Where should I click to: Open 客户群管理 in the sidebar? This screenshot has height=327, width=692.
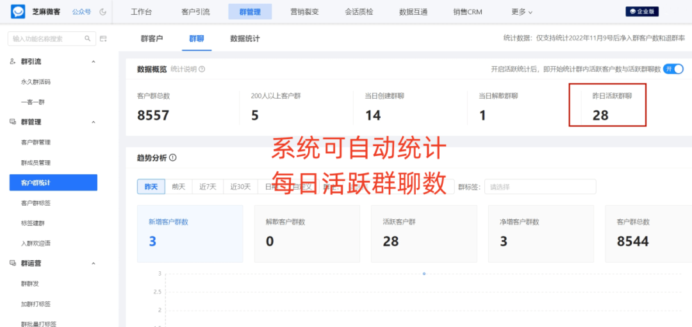point(36,142)
